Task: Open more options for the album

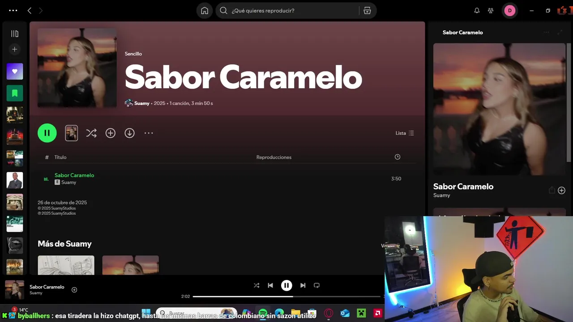Action: tap(149, 133)
